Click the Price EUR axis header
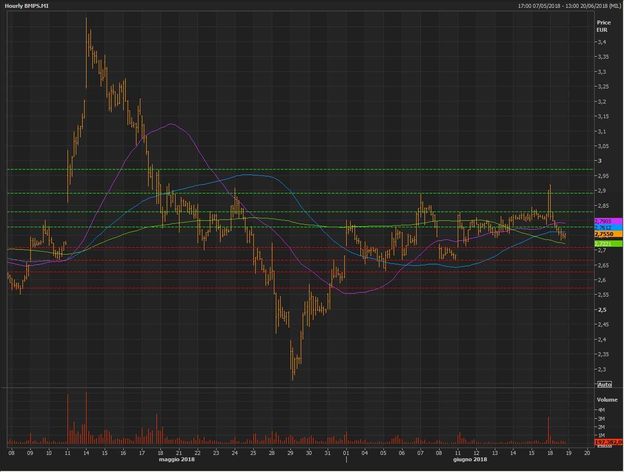Viewport: 624px width, 472px height. (603, 26)
